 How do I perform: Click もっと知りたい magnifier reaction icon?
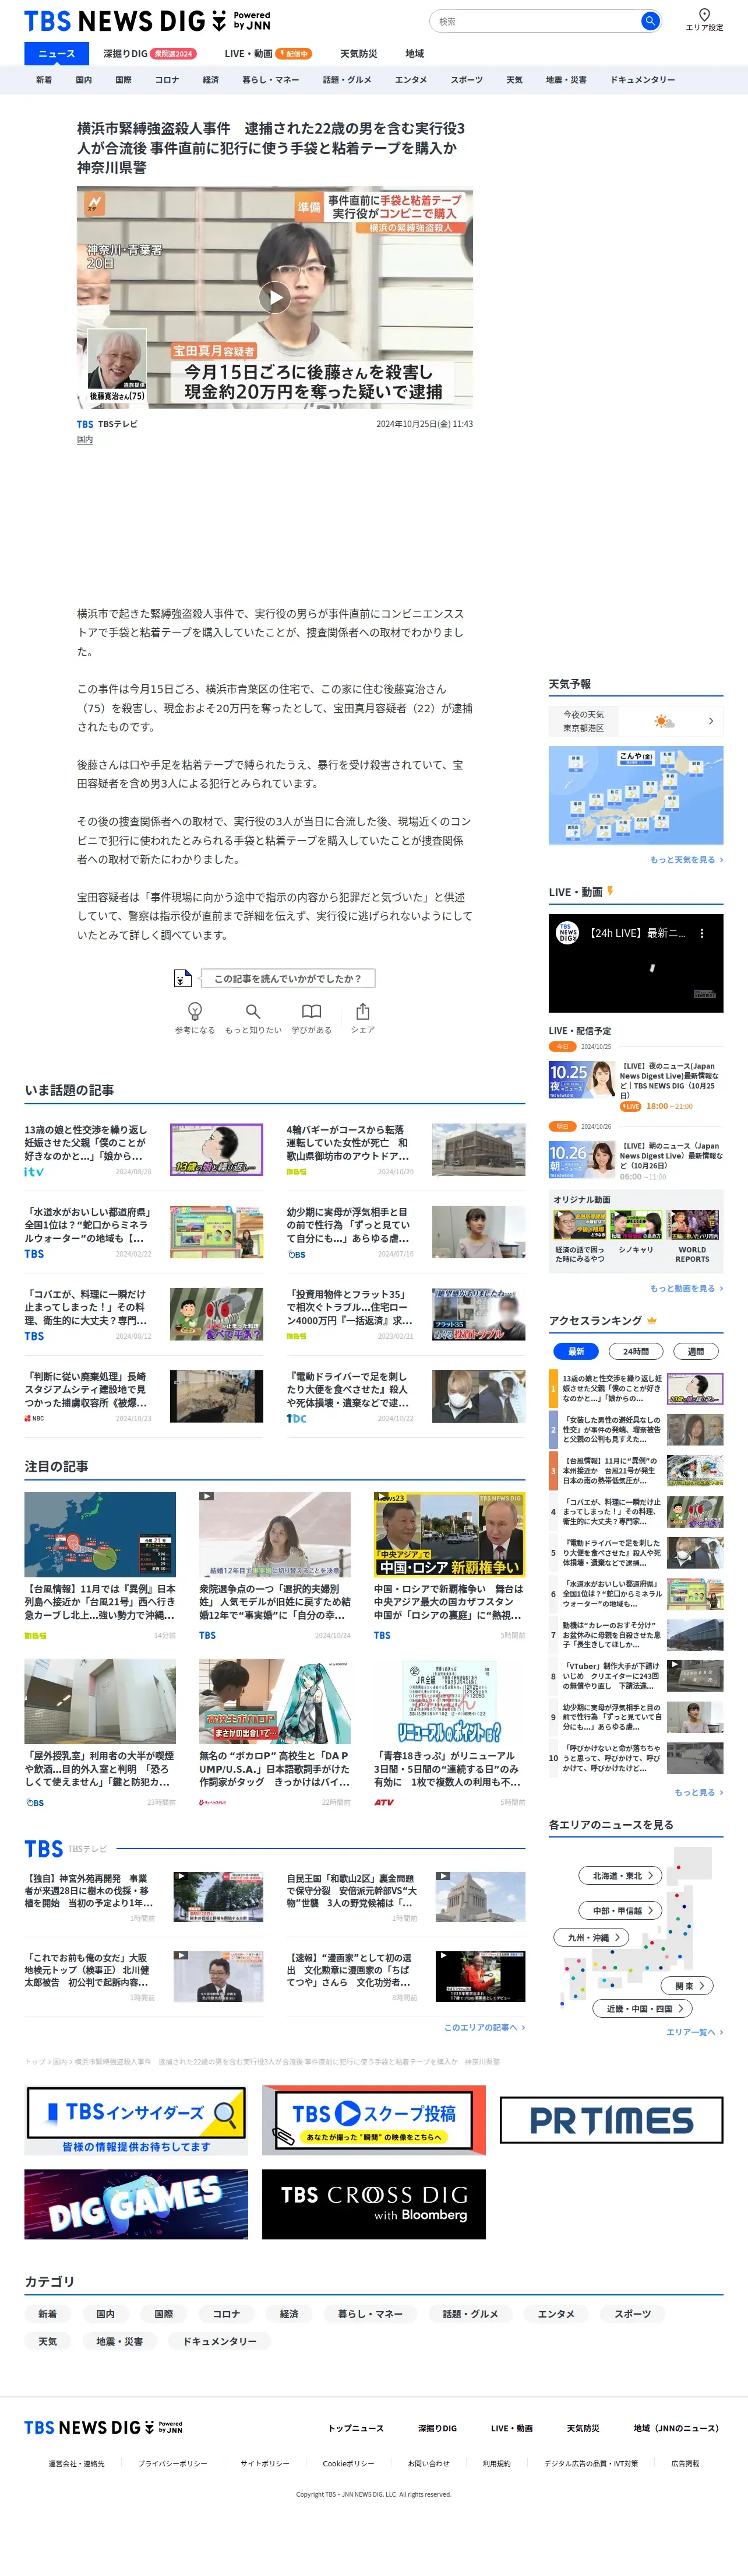pos(253,1012)
